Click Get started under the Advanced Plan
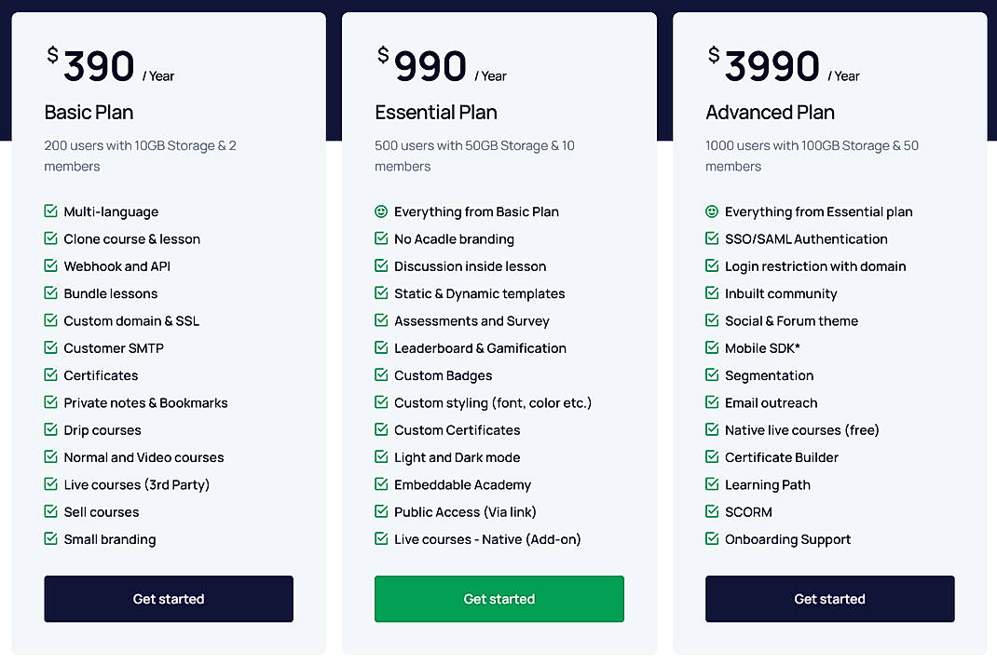Screen dimensions: 997x665 pyautogui.click(x=829, y=599)
